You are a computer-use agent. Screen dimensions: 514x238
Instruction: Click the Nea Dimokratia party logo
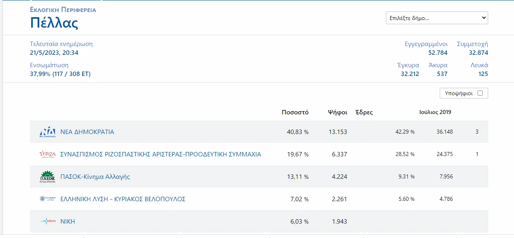click(x=47, y=132)
